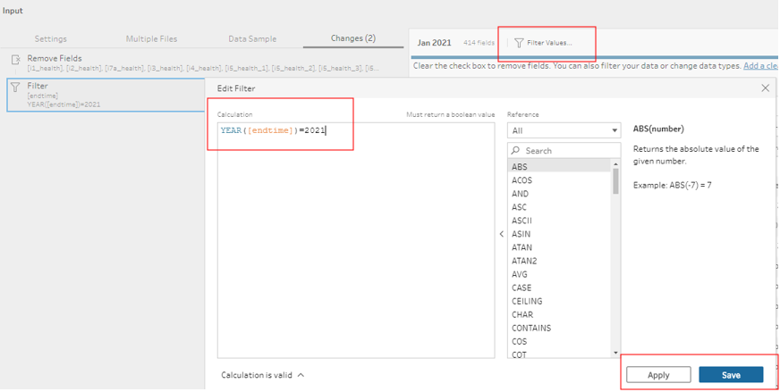Select the CONTAINS function in the list
Image resolution: width=780 pixels, height=392 pixels.
tap(531, 328)
